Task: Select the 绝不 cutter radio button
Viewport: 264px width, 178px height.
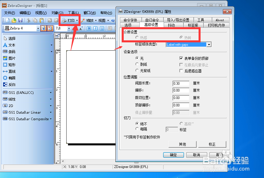Action: pos(137,124)
